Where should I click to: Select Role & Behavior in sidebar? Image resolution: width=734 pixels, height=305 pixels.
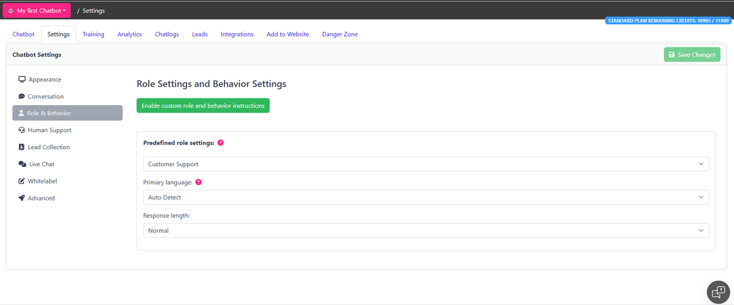pos(67,113)
